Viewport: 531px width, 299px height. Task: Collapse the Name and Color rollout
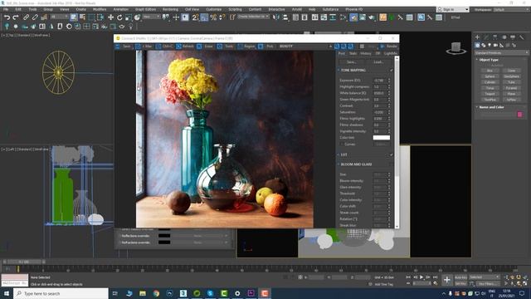(x=477, y=107)
